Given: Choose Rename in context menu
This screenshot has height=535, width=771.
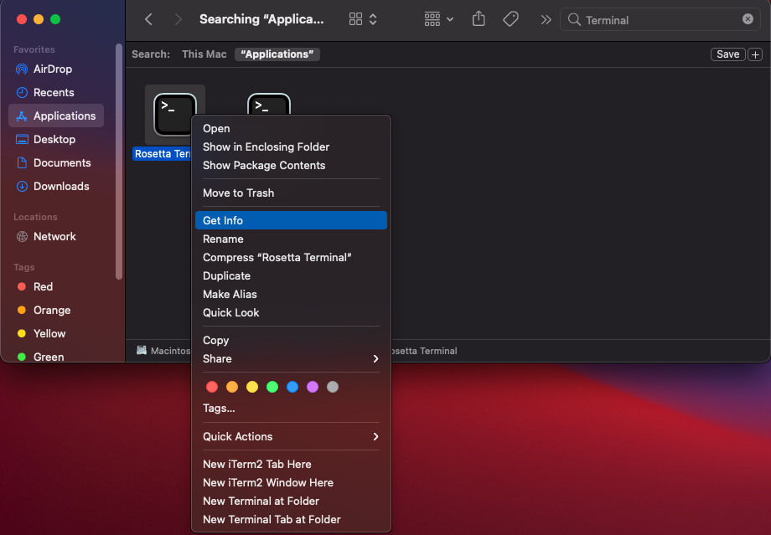Looking at the screenshot, I should tap(291, 239).
